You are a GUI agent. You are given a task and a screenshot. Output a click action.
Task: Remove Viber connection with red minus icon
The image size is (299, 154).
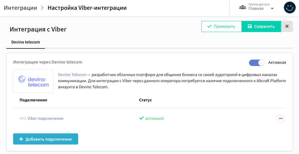pyautogui.click(x=281, y=118)
